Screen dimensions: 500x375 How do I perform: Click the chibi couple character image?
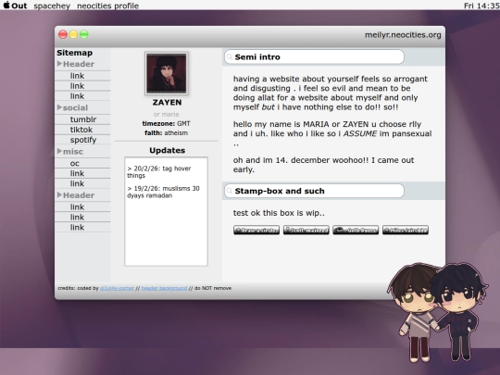(438, 313)
